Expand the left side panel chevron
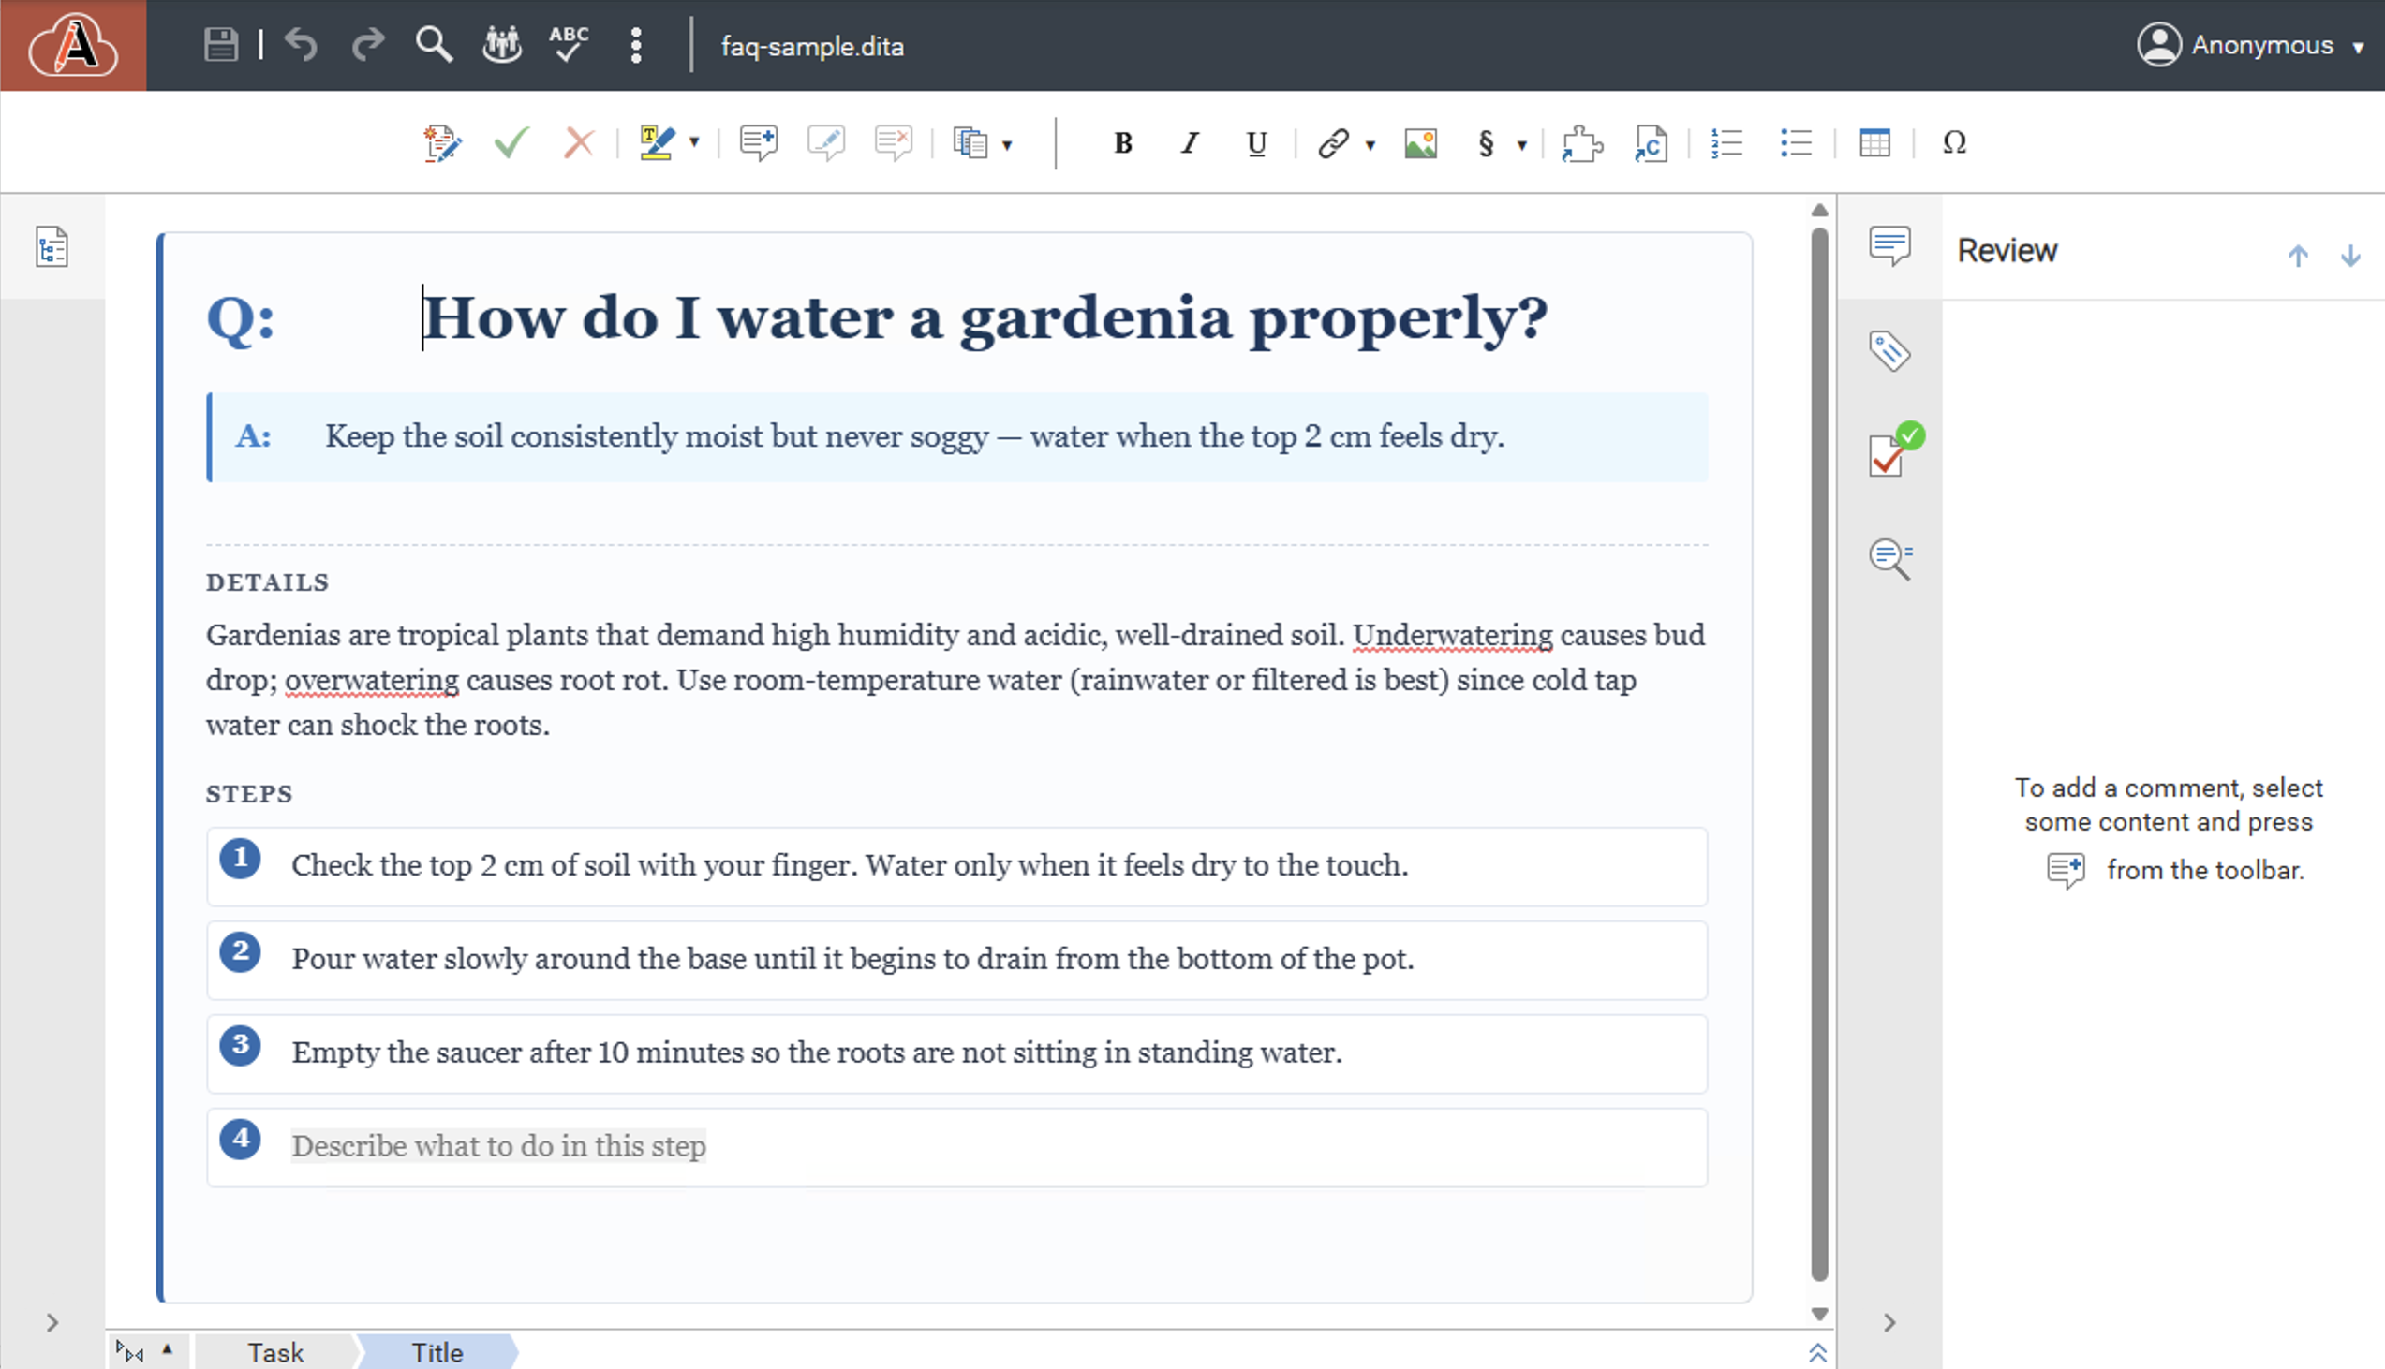Viewport: 2385px width, 1369px height. 52,1323
